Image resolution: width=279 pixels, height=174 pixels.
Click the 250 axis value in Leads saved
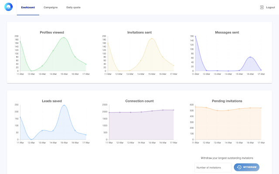tap(17, 105)
